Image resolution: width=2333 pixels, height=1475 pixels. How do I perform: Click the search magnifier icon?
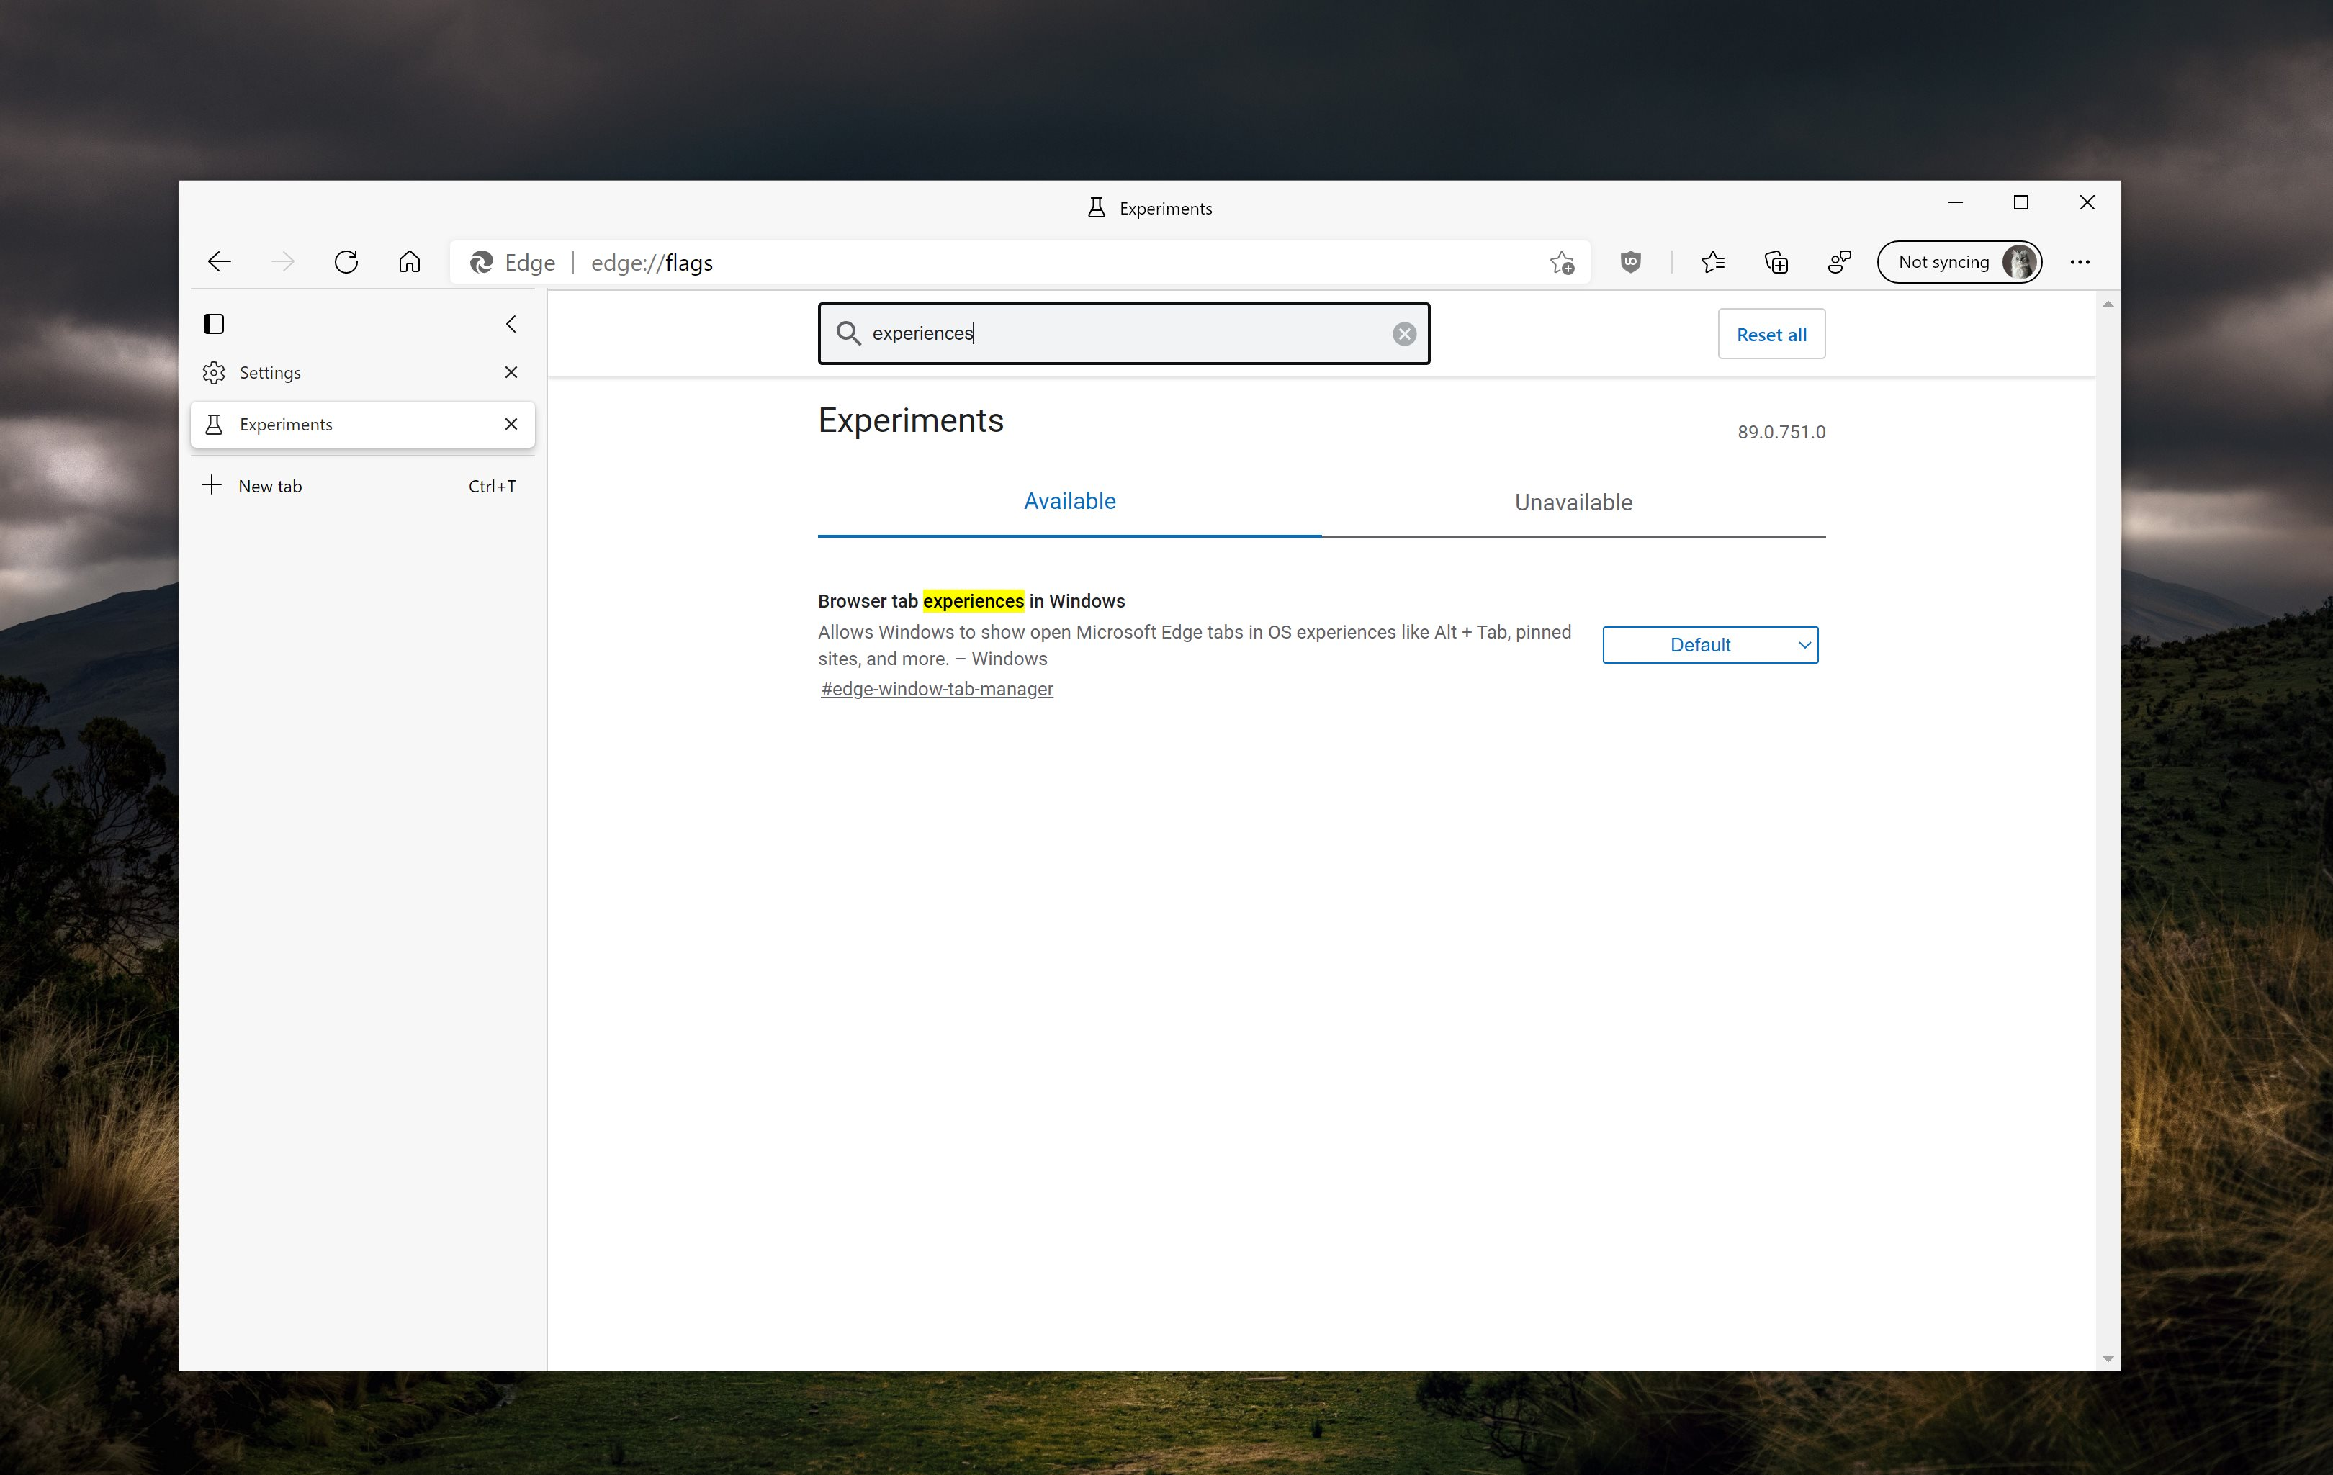848,333
